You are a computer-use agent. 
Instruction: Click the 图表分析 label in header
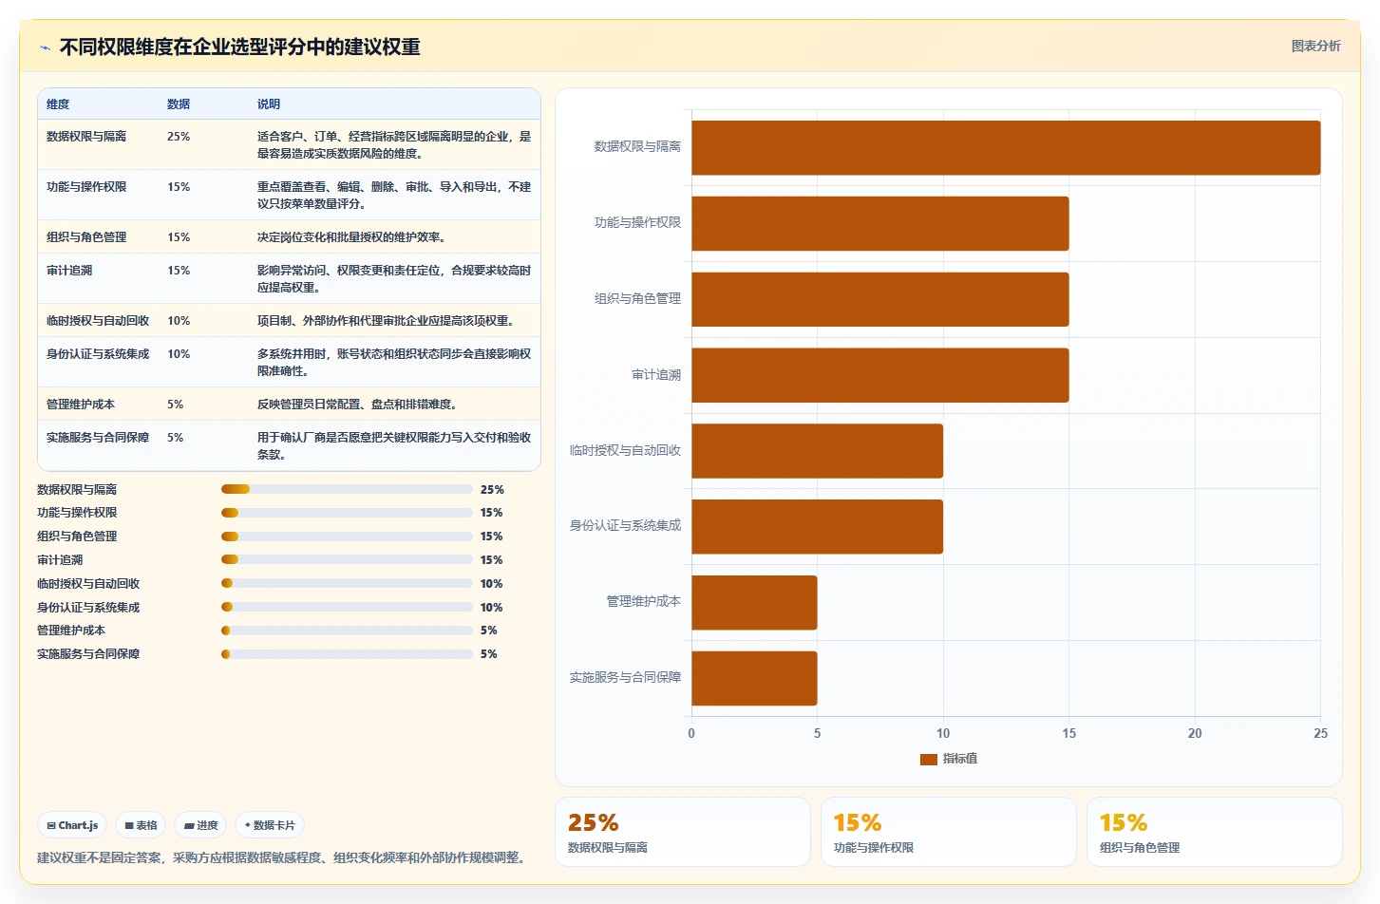pyautogui.click(x=1315, y=46)
